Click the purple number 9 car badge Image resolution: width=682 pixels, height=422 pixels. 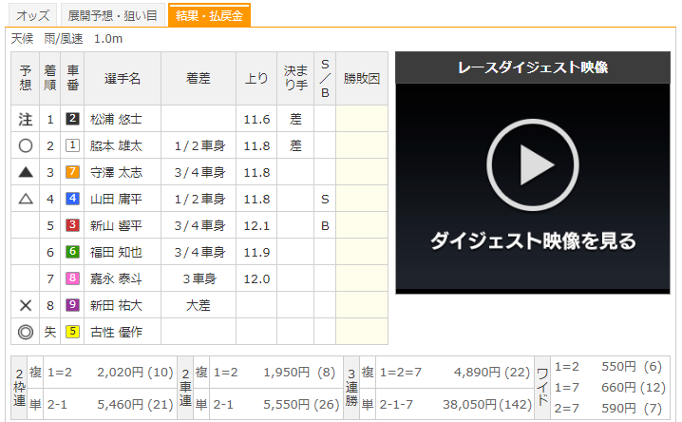[x=72, y=304]
